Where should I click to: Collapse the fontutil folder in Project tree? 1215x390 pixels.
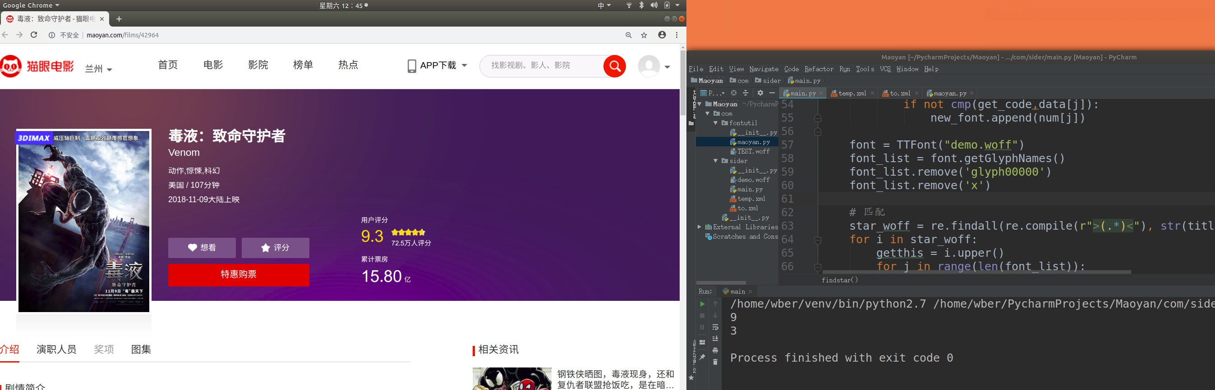click(715, 123)
